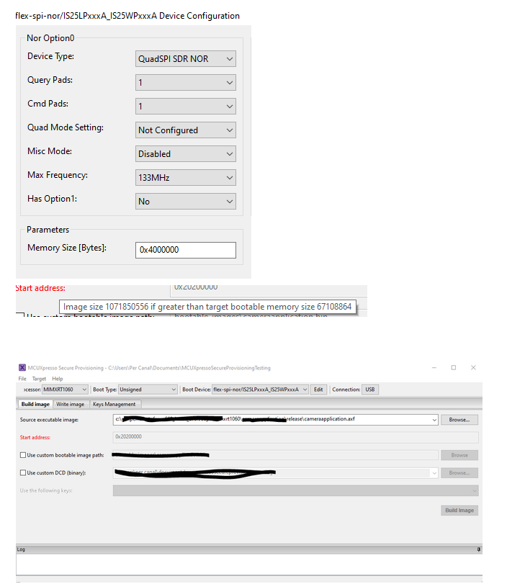
Task: Click the Build Image button
Action: [x=459, y=511]
